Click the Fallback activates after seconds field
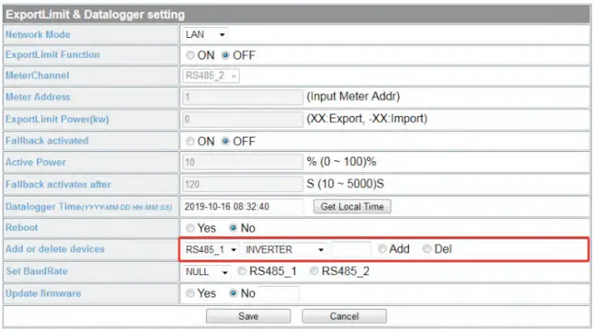The width and height of the screenshot is (597, 334). 242,185
